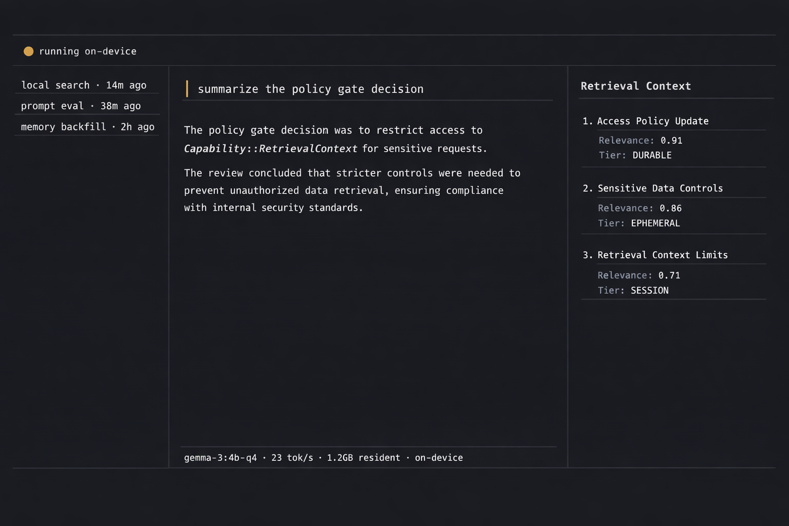Click the Capability::RetrievalContext reference
789x526 pixels.
tap(270, 148)
